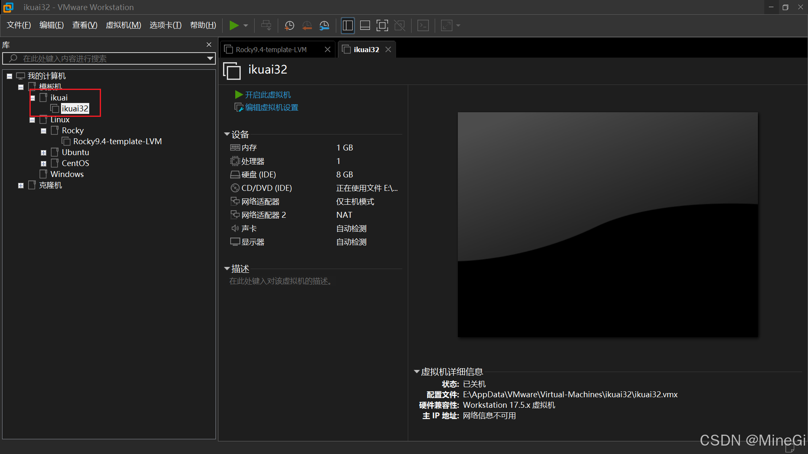Click 编辑虚拟机设置 link
The height and width of the screenshot is (454, 808).
(271, 108)
